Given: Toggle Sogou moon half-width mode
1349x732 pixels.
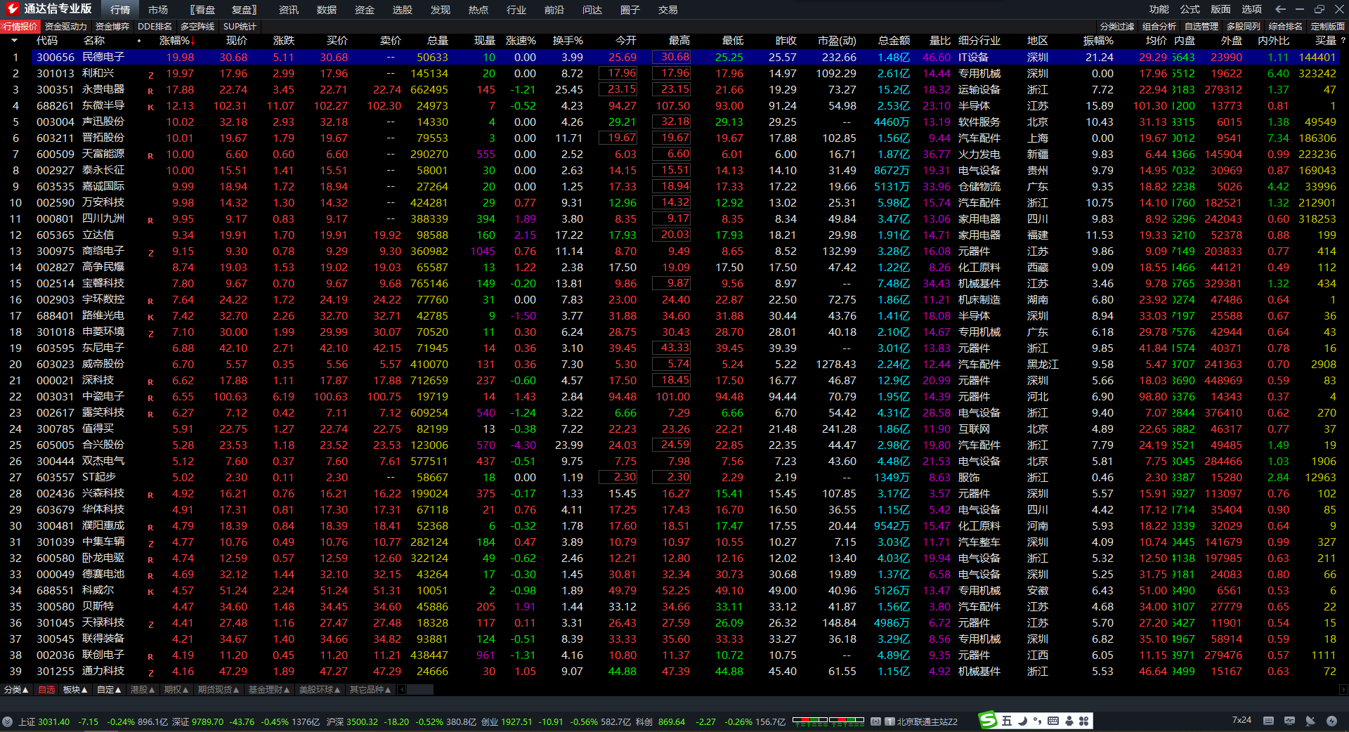Looking at the screenshot, I should click(1022, 721).
